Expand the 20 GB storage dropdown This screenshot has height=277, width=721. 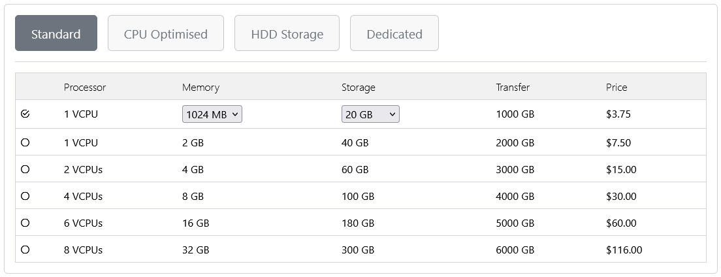point(370,114)
